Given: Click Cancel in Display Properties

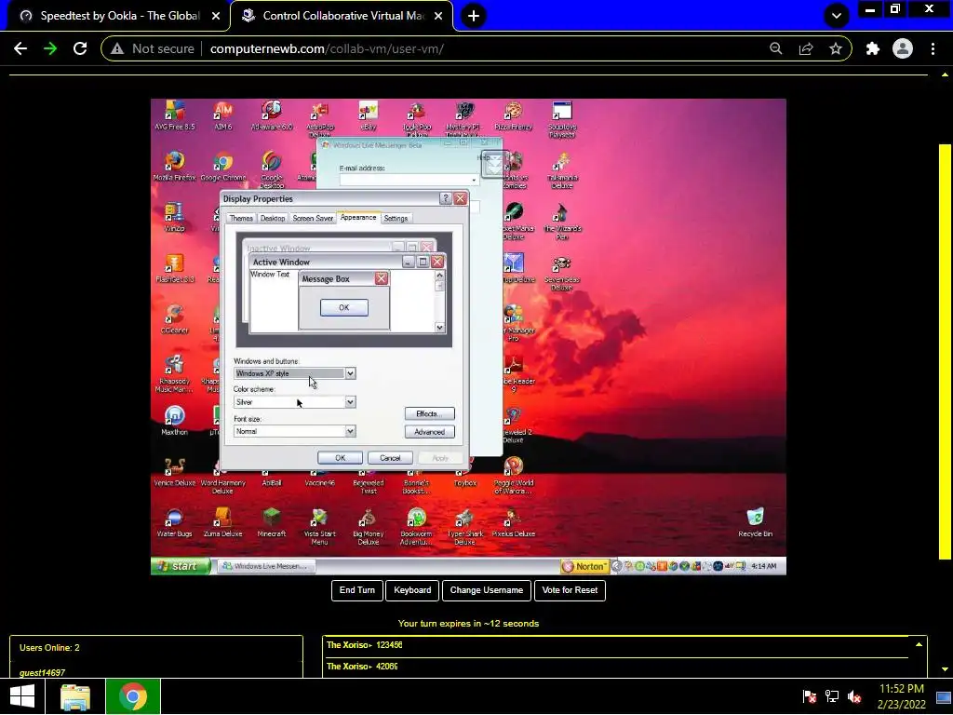Looking at the screenshot, I should click(390, 458).
